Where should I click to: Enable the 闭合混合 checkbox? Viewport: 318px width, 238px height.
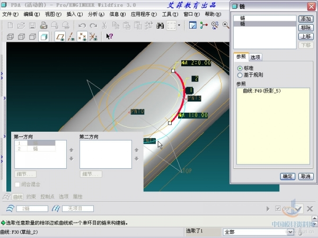pos(17,185)
